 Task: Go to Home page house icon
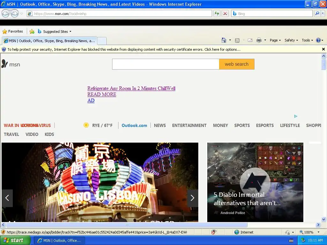224,40
